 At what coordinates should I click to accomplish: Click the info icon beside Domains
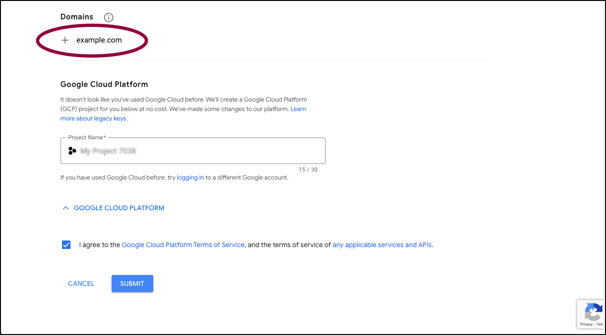pos(108,17)
